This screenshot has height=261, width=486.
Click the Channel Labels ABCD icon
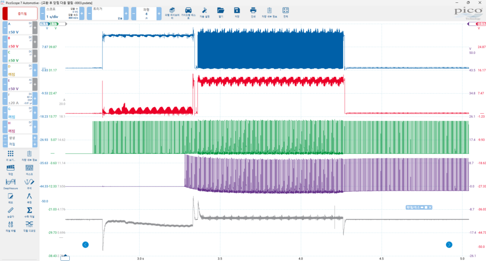(x=10, y=225)
